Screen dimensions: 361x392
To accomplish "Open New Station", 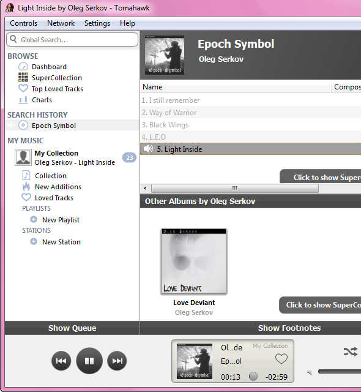I will point(61,242).
